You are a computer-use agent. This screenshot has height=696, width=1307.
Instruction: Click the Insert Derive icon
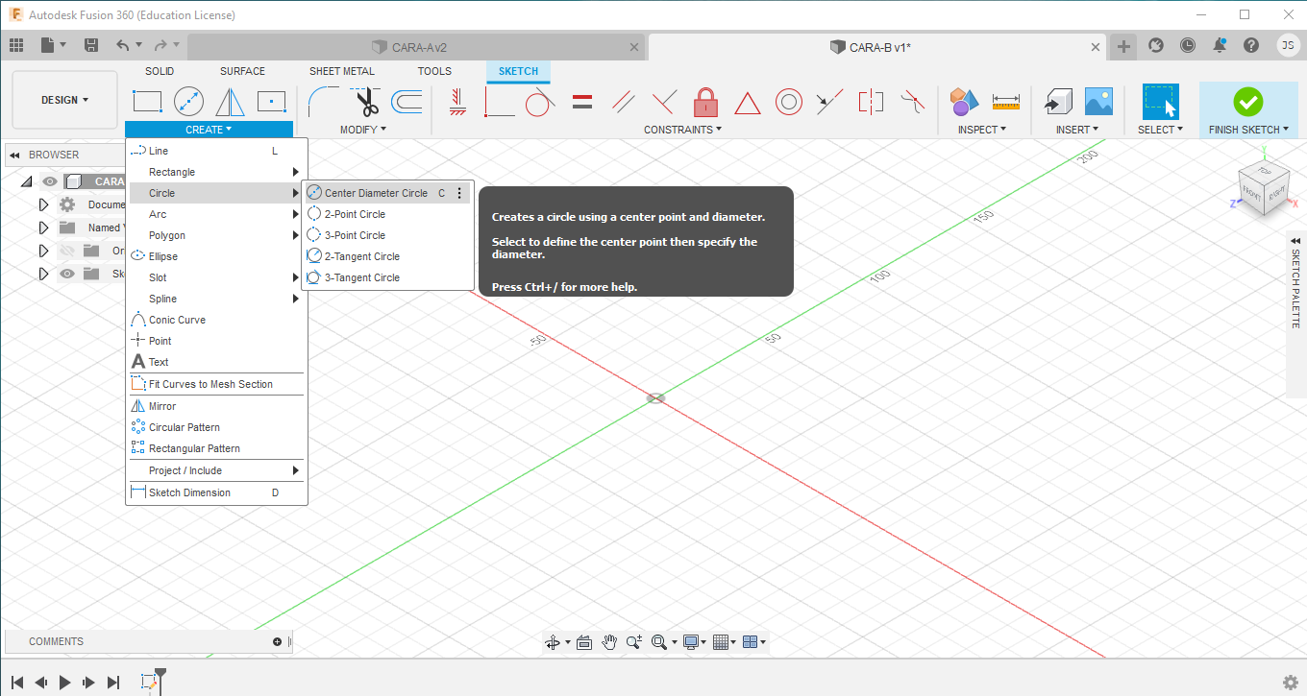[1058, 101]
